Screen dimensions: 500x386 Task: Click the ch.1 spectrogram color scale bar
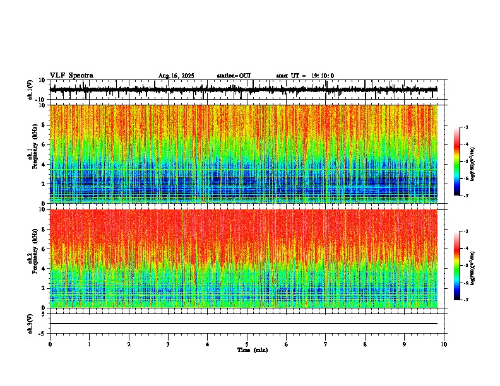coord(457,161)
